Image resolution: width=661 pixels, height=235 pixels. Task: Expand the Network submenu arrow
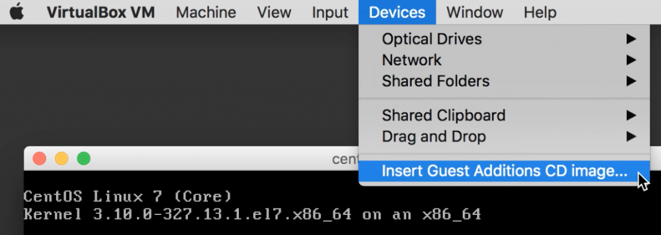pos(631,60)
